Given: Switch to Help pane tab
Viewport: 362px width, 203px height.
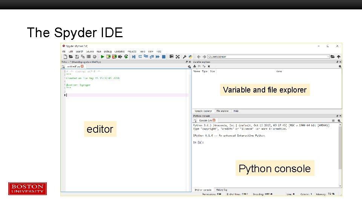Looking at the screenshot, I should (x=236, y=111).
